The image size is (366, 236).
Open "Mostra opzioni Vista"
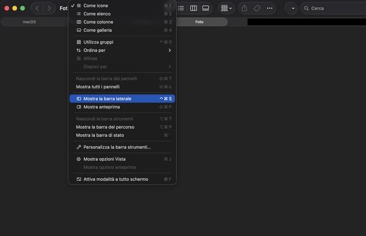pos(122,159)
